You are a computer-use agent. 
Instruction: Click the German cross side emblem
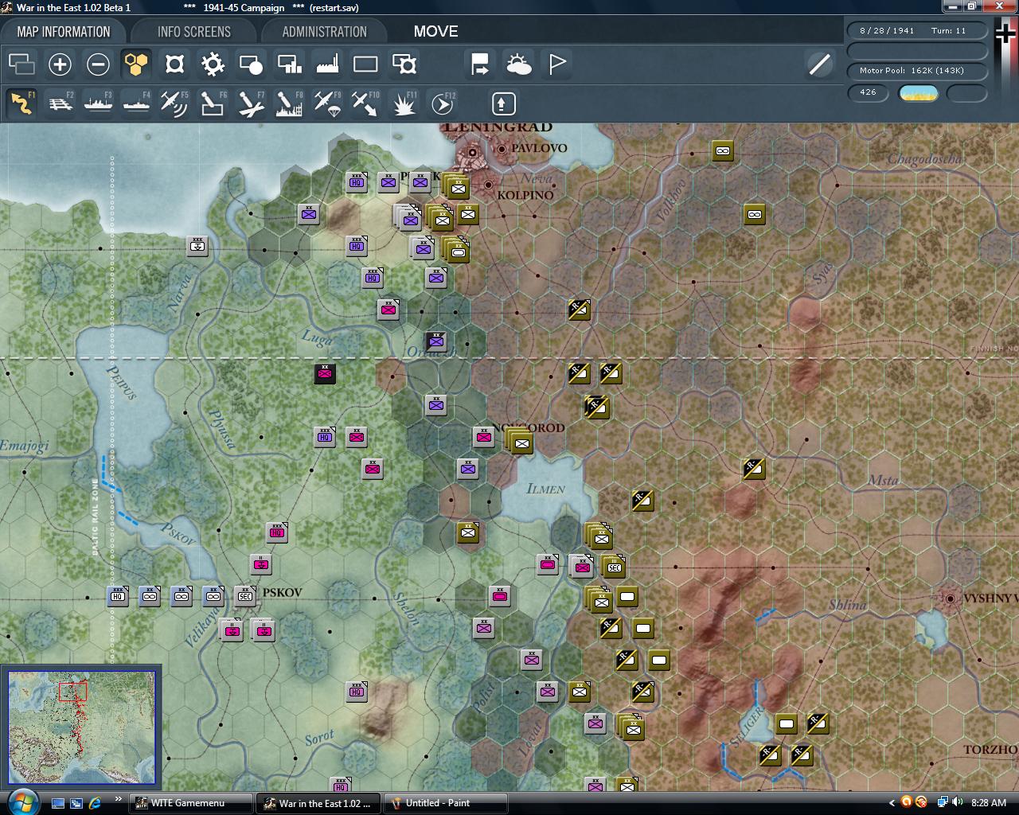click(1005, 34)
